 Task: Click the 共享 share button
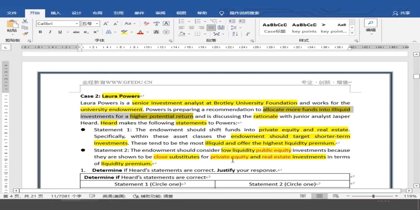tap(402, 13)
